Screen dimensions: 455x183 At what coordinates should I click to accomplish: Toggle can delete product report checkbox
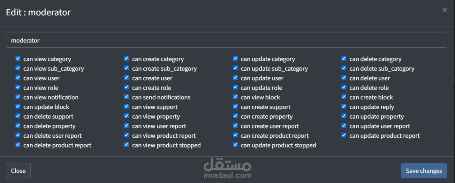coord(18,145)
